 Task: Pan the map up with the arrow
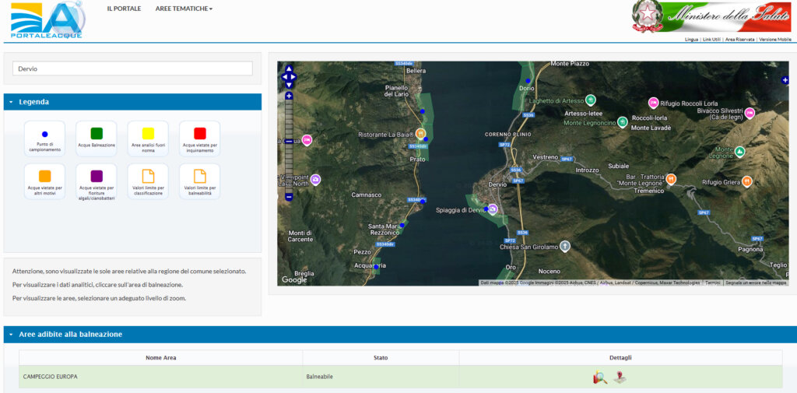pyautogui.click(x=289, y=69)
